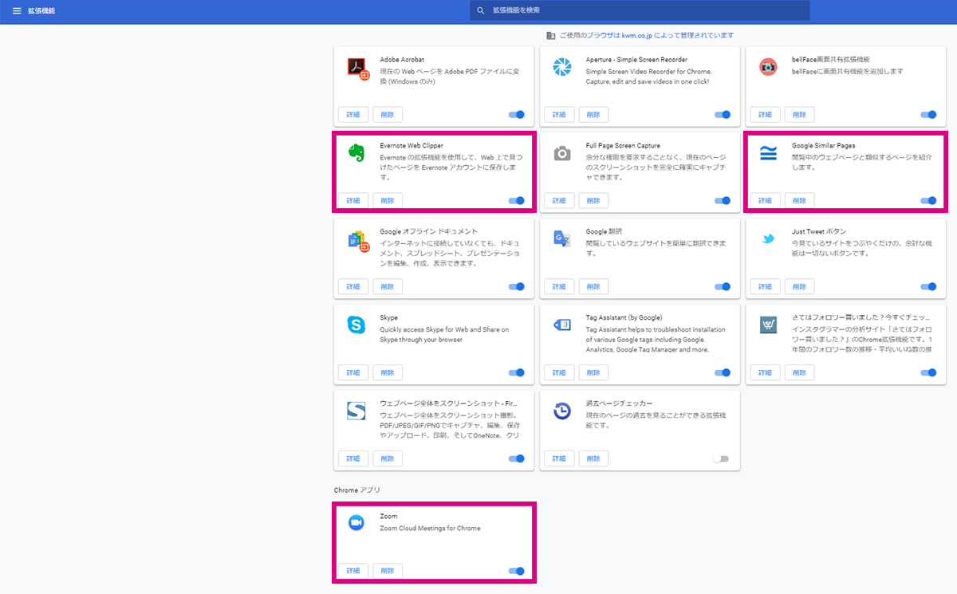Screen dimensions: 957x594
Task: Click the Tag Assistant icon
Action: click(x=563, y=325)
